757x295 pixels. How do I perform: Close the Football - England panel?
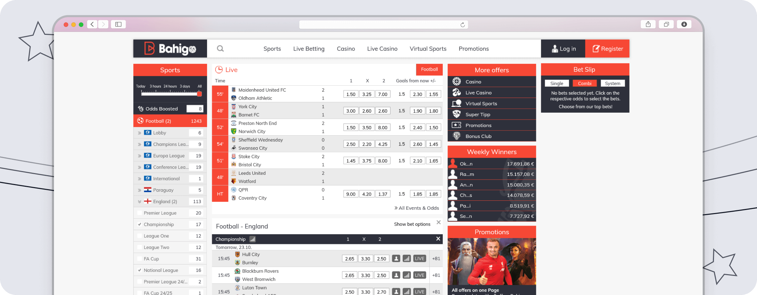tap(439, 222)
